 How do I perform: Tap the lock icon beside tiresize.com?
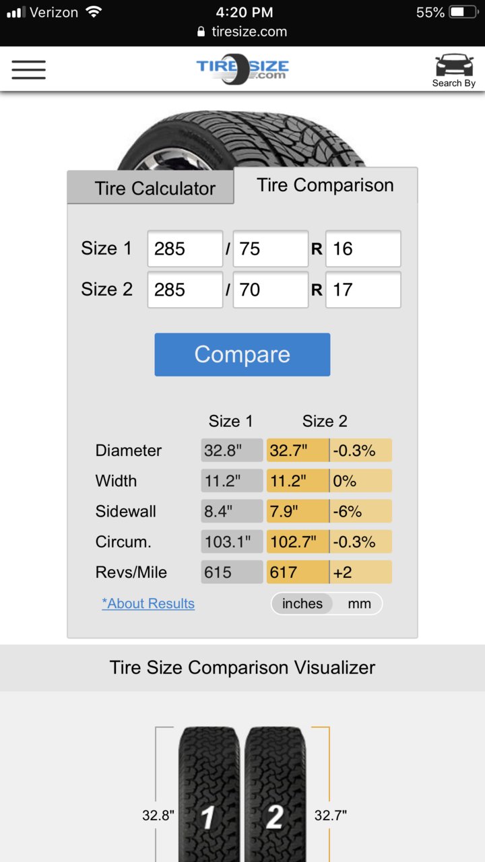tap(201, 32)
